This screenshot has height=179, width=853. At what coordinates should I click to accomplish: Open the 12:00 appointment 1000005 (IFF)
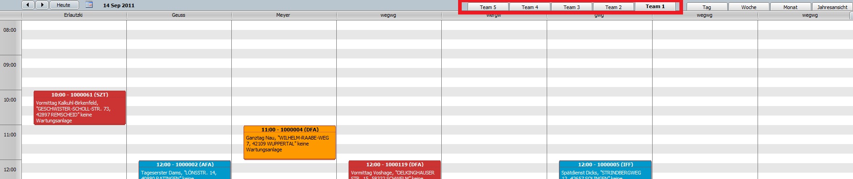605,169
